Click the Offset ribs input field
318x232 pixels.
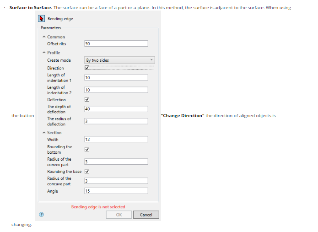116,43
